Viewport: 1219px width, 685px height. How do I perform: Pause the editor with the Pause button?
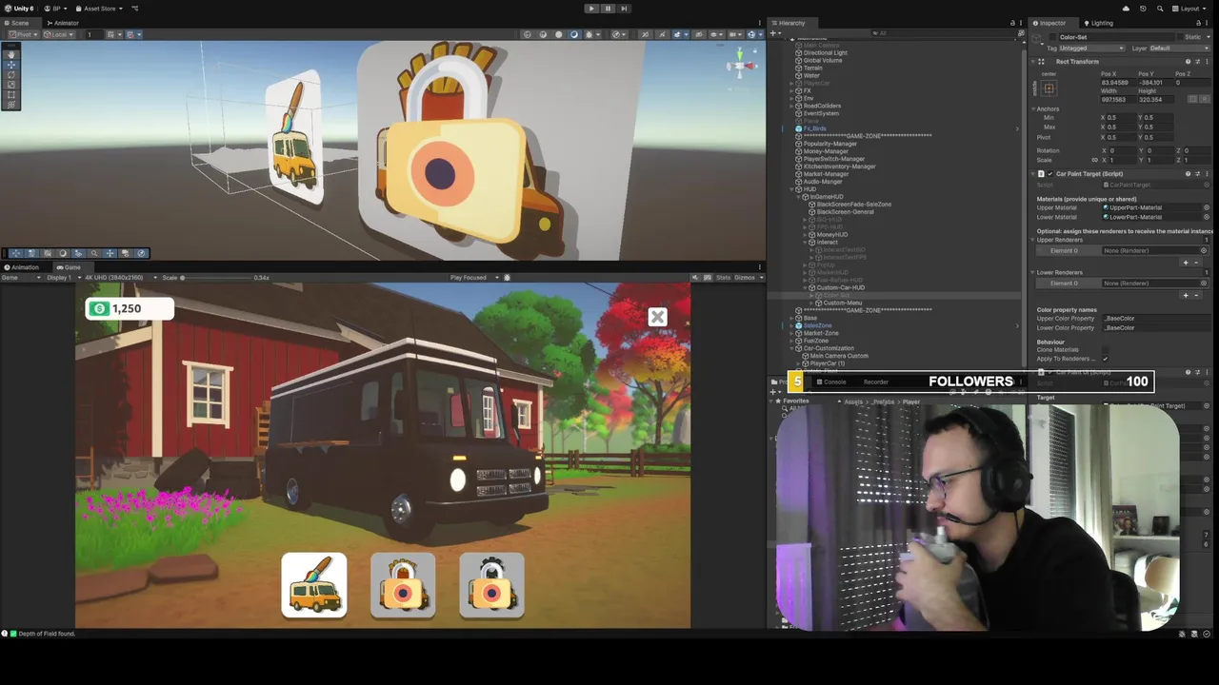608,9
